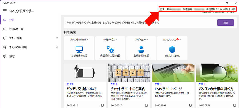Open the 保証サービス > link
The height and width of the screenshot is (108, 239).
pos(110,40)
